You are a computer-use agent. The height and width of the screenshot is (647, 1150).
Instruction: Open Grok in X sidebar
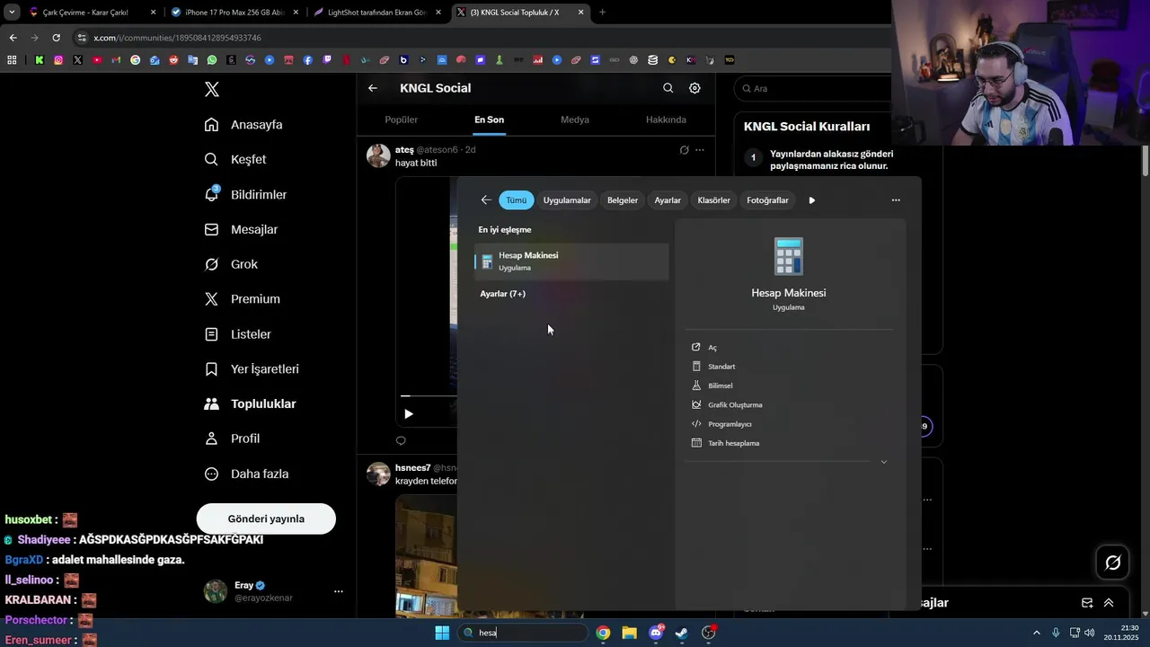[x=231, y=264]
